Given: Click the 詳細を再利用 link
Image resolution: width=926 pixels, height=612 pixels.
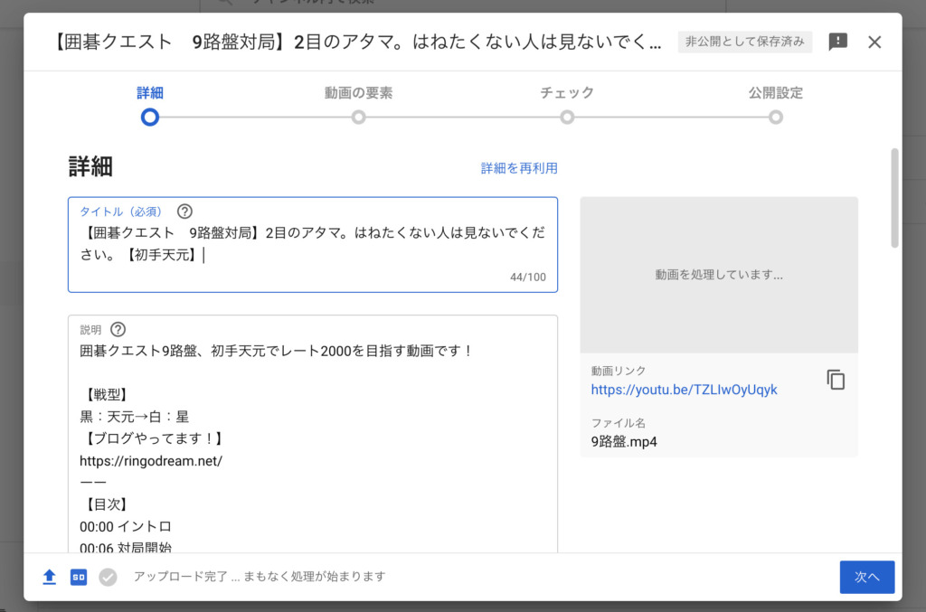Looking at the screenshot, I should tap(519, 168).
